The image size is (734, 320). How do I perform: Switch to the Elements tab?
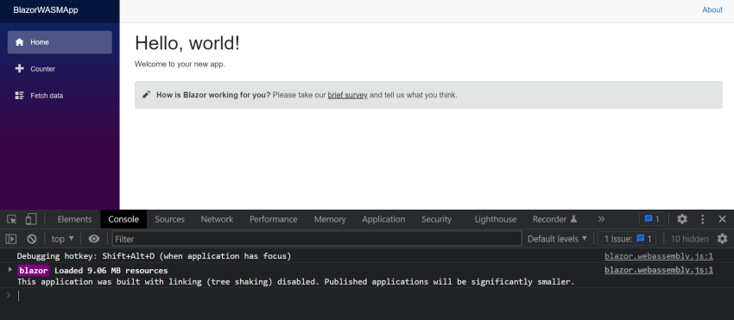pyautogui.click(x=74, y=219)
